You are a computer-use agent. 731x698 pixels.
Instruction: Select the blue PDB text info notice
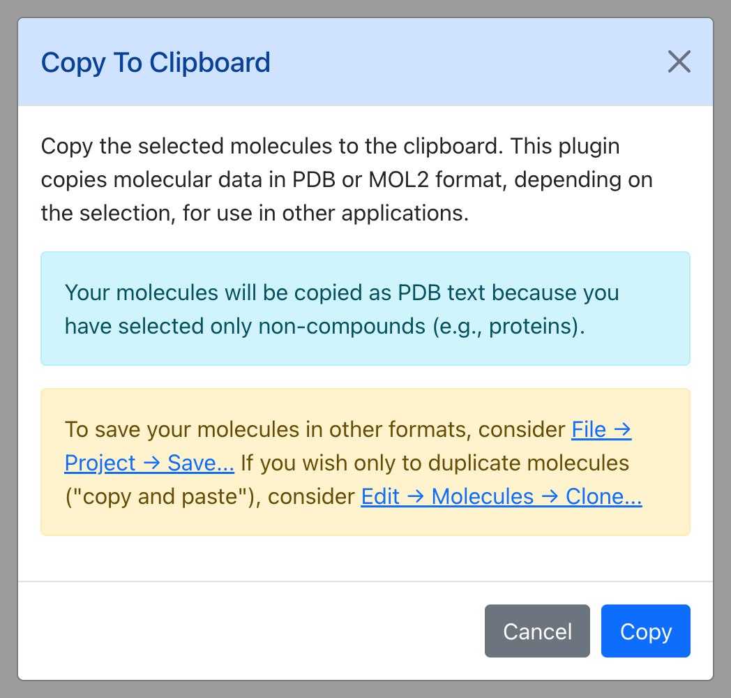[x=365, y=309]
